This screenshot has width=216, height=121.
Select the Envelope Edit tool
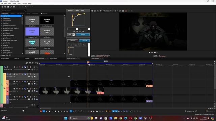76,111
